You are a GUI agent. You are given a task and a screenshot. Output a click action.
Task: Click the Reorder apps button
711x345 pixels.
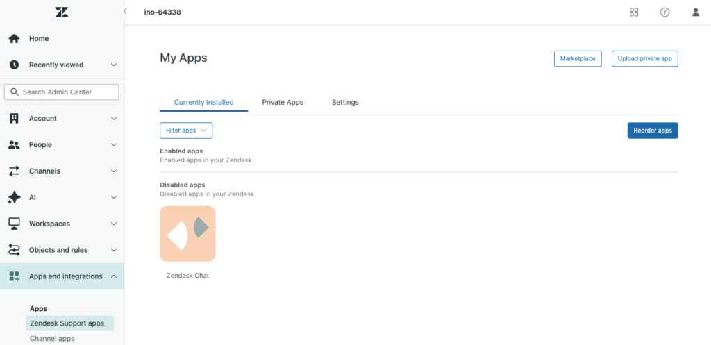[652, 131]
